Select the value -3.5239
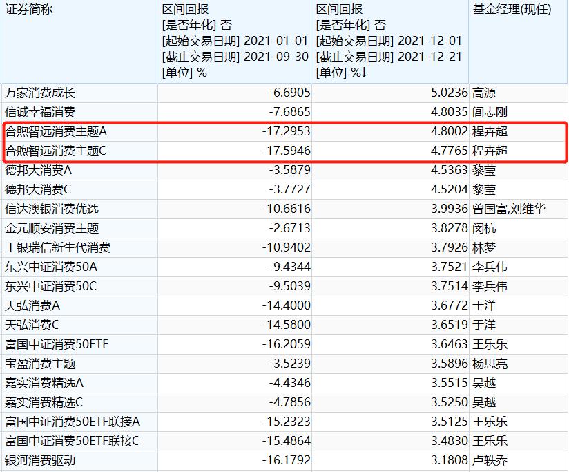Viewport: 569px width, 472px height. click(289, 364)
